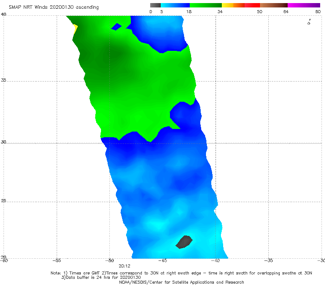
Task: Click the latitude axis label '30'
Action: click(4, 142)
